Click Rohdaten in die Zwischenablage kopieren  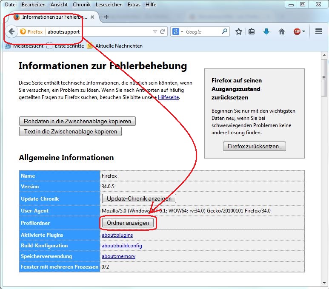tap(77, 121)
